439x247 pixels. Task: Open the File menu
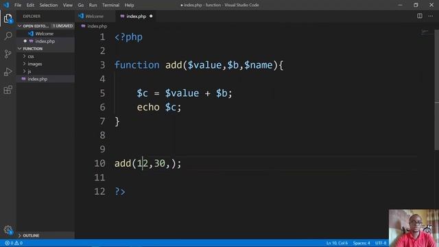[18, 5]
